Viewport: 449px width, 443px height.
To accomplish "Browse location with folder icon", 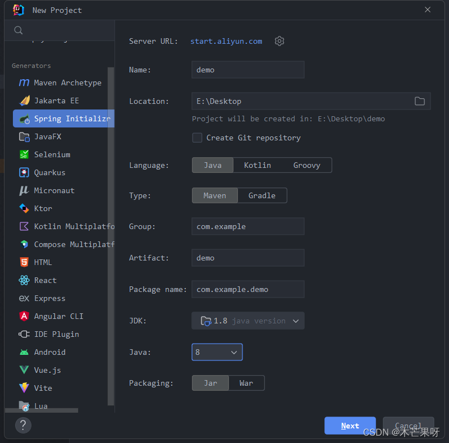I will pos(419,101).
